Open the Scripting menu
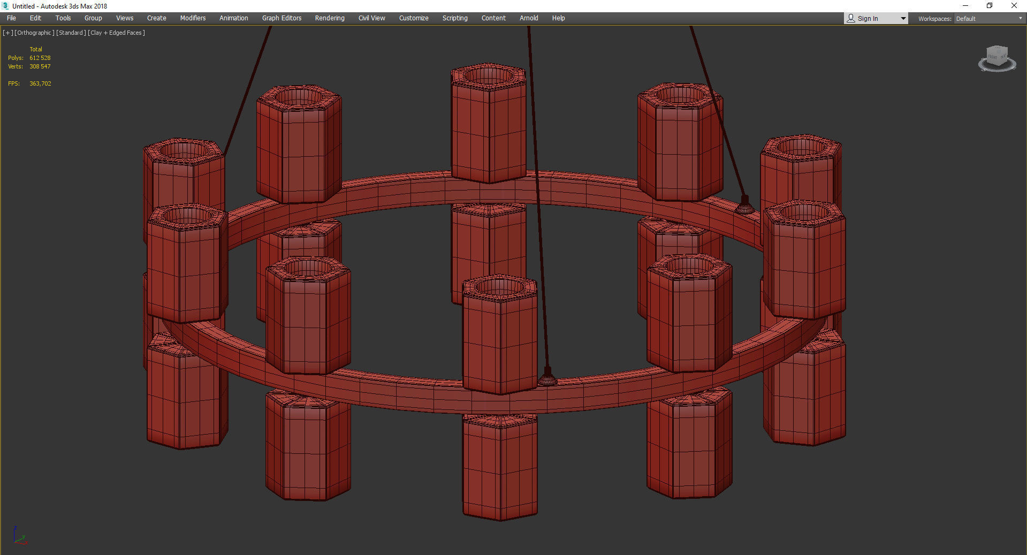Image resolution: width=1027 pixels, height=555 pixels. point(455,18)
